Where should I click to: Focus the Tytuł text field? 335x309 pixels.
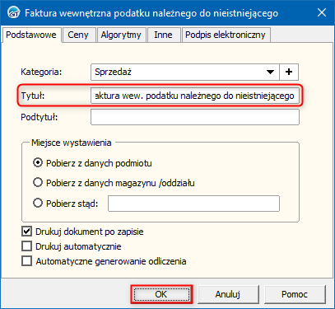(195, 96)
